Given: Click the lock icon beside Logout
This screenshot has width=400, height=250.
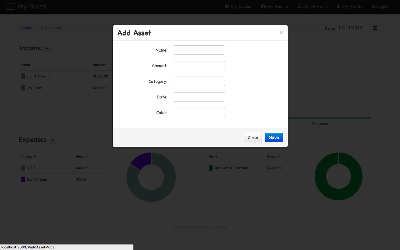Looking at the screenshot, I should (373, 6).
